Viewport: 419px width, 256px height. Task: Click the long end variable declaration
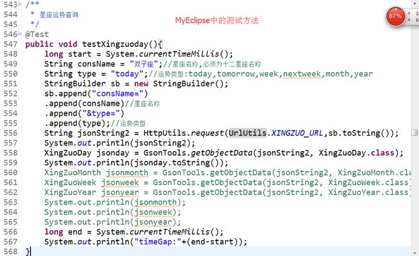[x=63, y=232]
